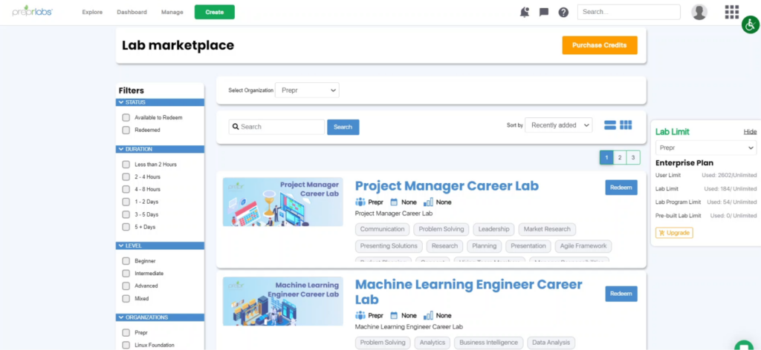Click Prepr organization icon under Project Manager lab
Screen dimensions: 761x350
pyautogui.click(x=360, y=202)
